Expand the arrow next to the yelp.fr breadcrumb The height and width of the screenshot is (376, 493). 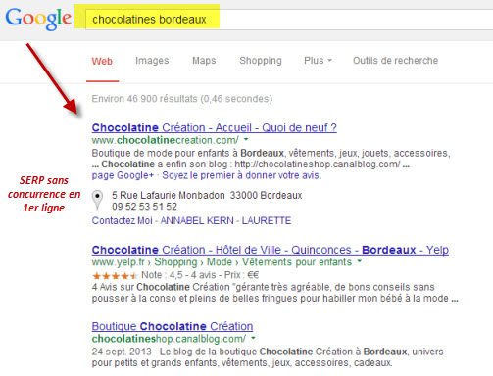pos(360,261)
